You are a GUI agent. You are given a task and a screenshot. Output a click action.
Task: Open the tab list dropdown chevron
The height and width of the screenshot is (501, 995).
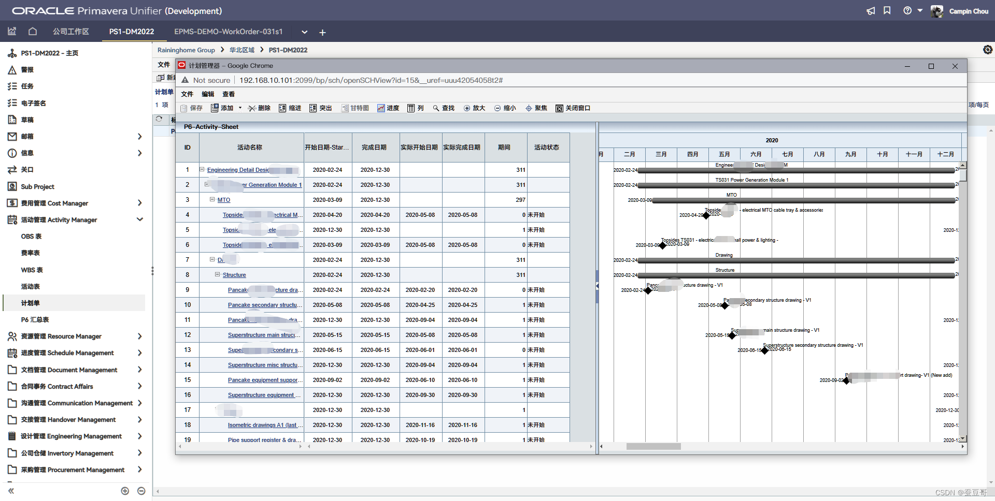pos(305,32)
